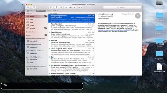Viewport: 167px width, 93px height.
Task: Open Important folder under gabstechhowto12@gmail.com
Action: 33,41
